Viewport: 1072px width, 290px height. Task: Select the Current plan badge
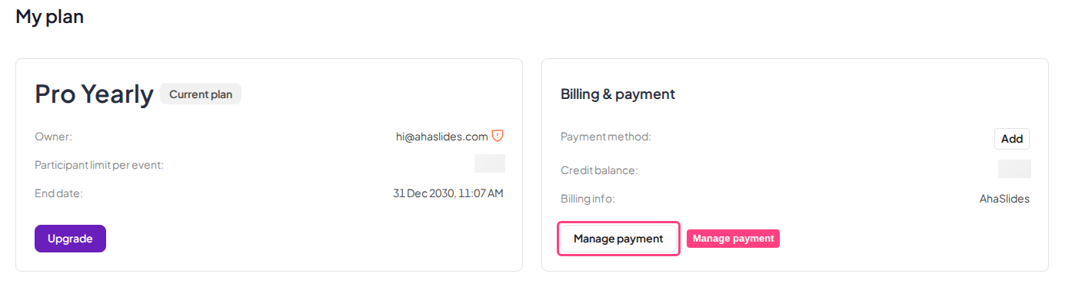[x=201, y=94]
